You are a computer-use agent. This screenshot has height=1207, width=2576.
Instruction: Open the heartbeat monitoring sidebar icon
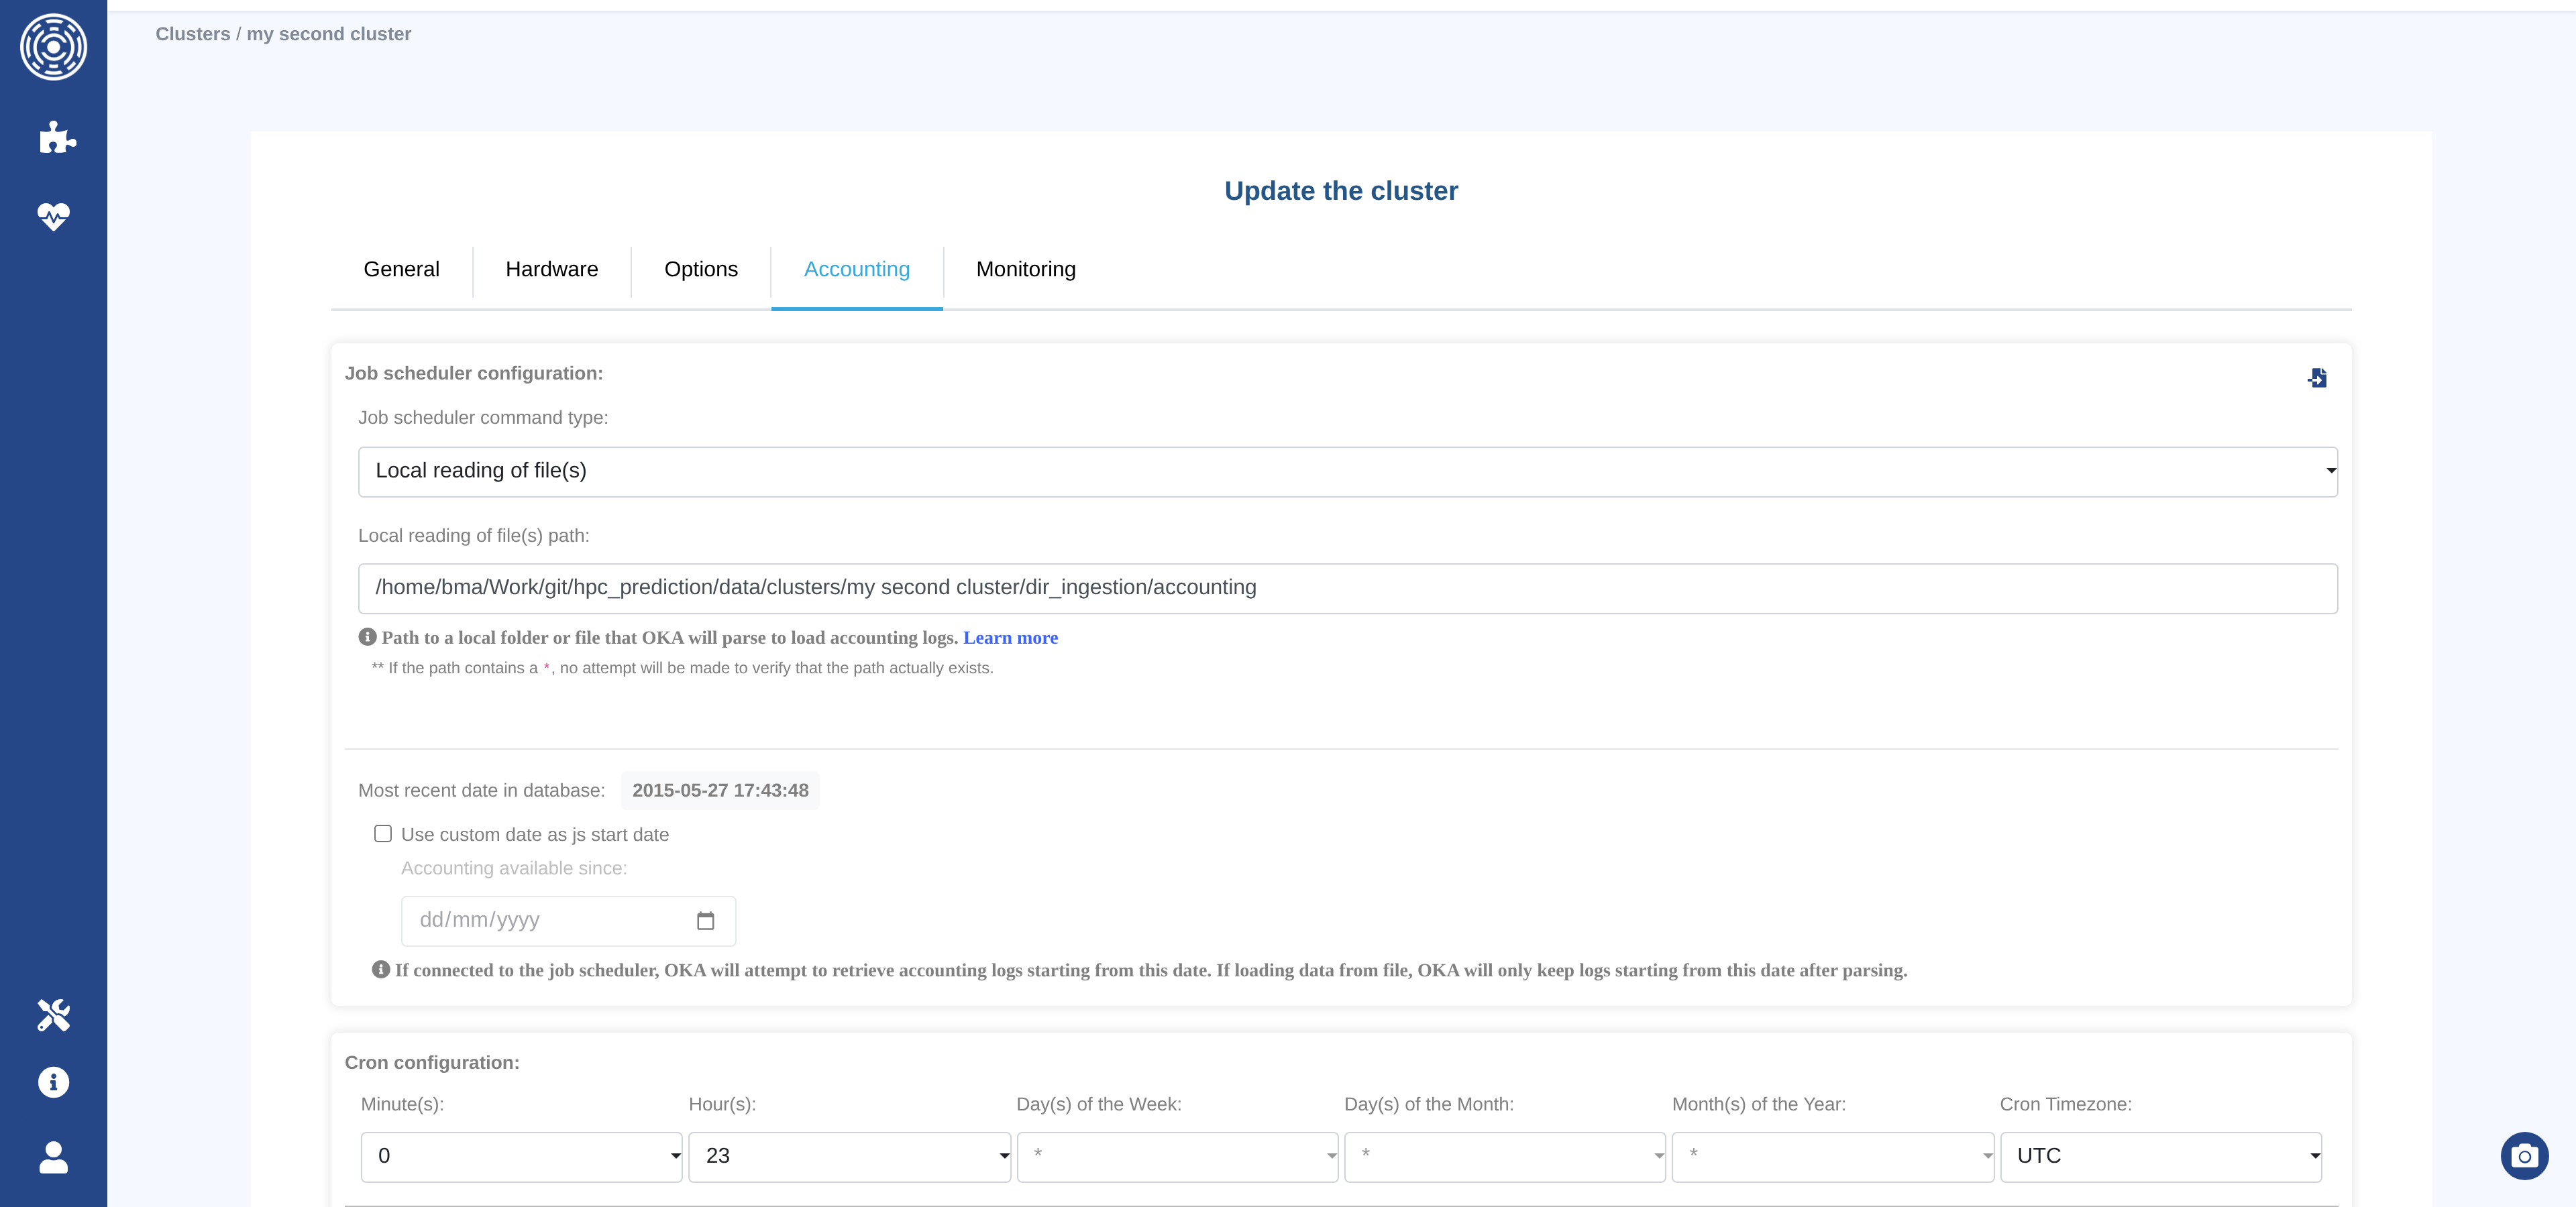pos(53,216)
